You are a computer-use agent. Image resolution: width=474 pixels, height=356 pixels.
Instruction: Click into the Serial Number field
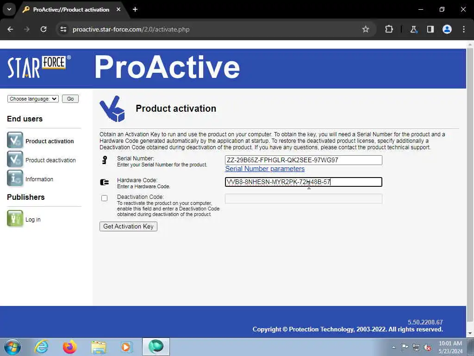point(304,160)
